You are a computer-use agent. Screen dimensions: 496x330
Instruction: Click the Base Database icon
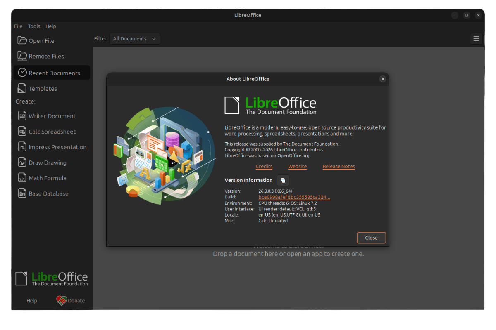tap(22, 193)
